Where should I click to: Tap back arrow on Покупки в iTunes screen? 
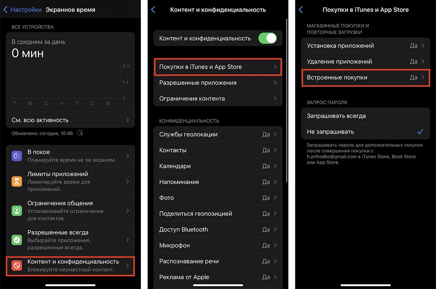[301, 10]
